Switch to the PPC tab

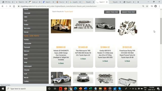8,2
